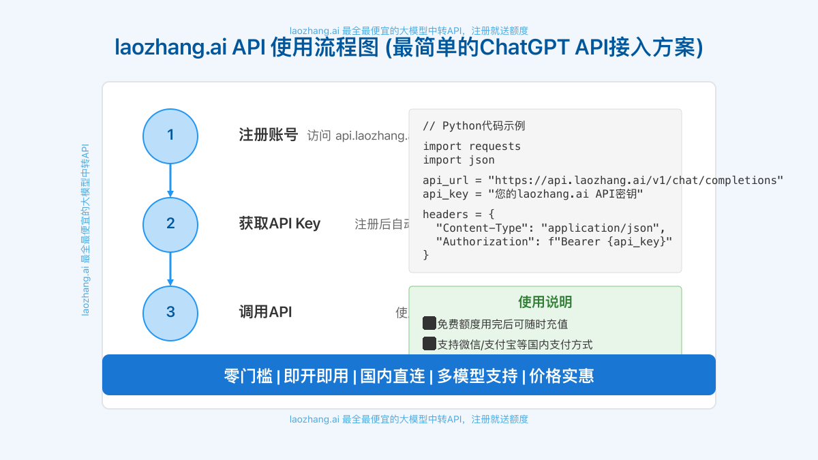The height and width of the screenshot is (460, 818).
Task: Click the step 1 circle for 注册账号
Action: click(x=170, y=136)
